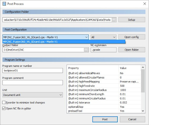Click the Open folder button
Screen dimensions: 172x125
pos(132,50)
